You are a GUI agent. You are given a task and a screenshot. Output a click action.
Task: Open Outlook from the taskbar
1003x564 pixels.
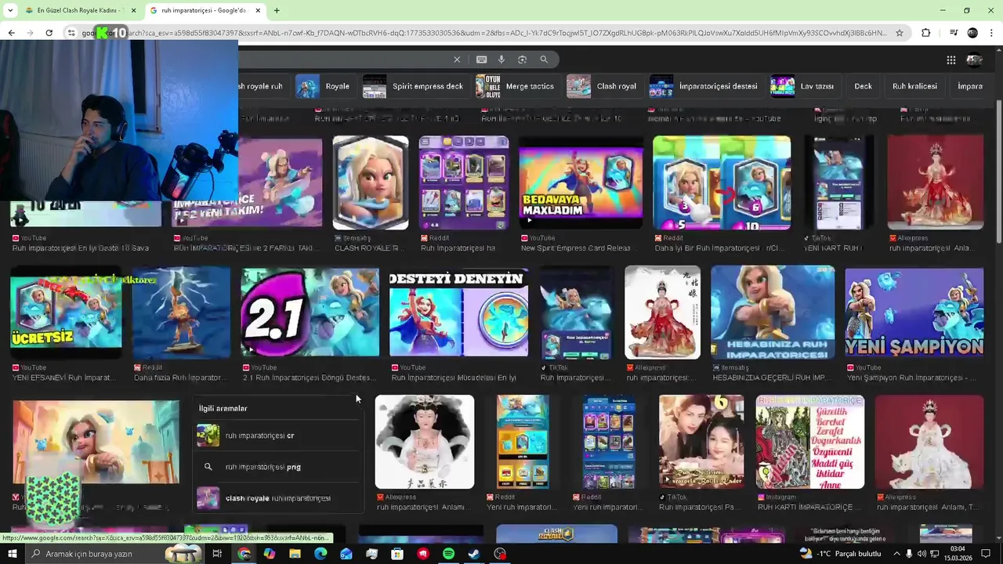coord(346,554)
